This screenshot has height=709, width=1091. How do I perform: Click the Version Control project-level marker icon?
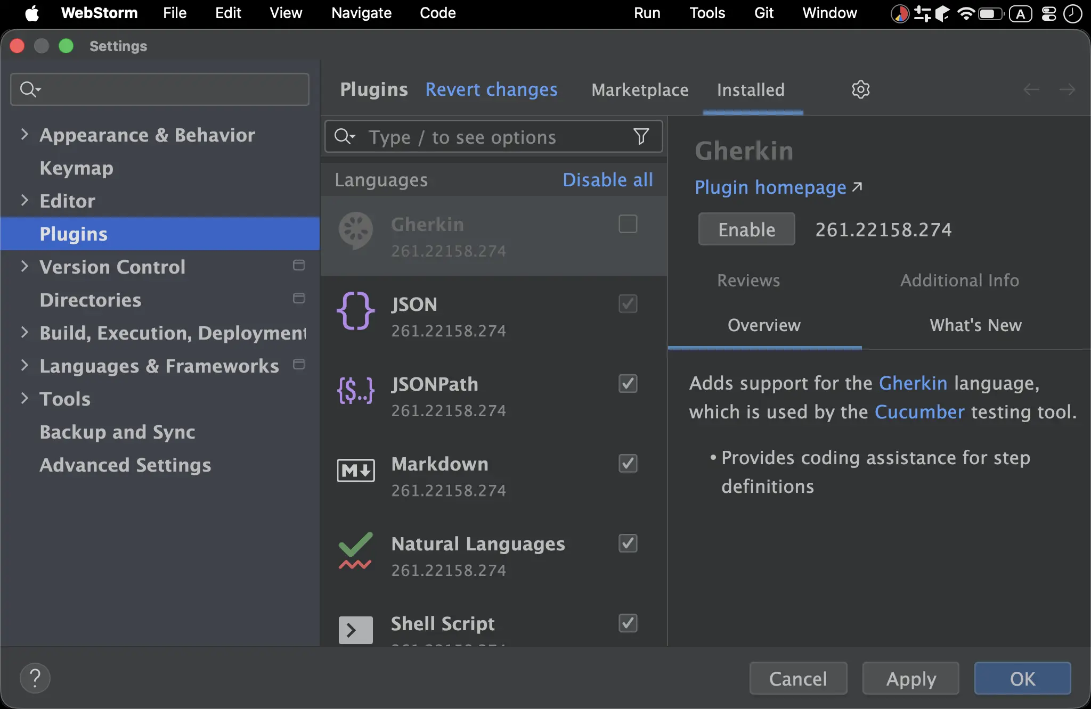[x=299, y=265]
